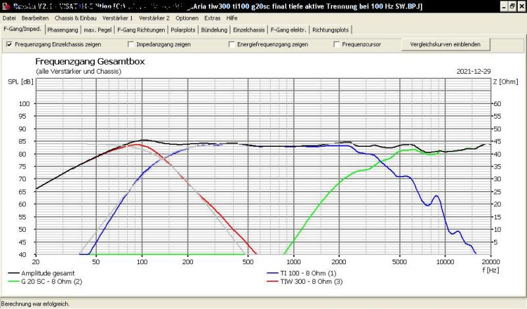Click the blue TI 100 legend line
Image resolution: width=527 pixels, height=309 pixels.
pyautogui.click(x=272, y=273)
